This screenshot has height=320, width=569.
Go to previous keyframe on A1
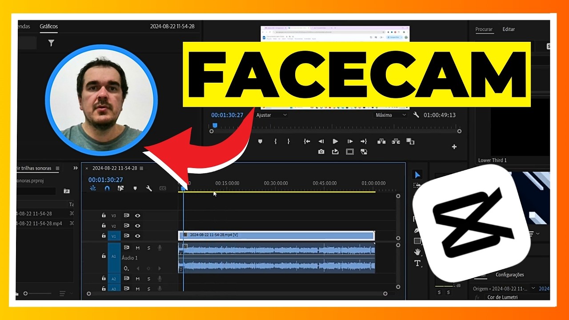coord(138,268)
